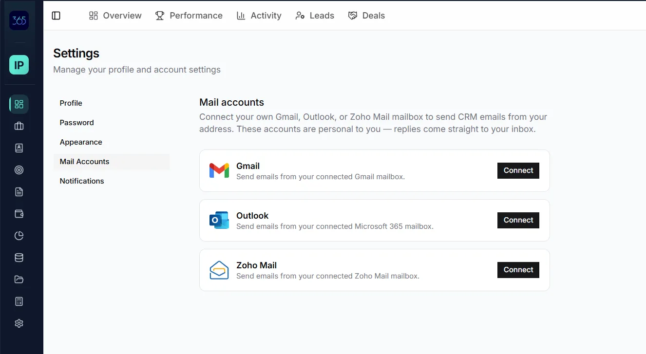This screenshot has width=646, height=354.
Task: Switch to the Deals tab
Action: coord(366,16)
